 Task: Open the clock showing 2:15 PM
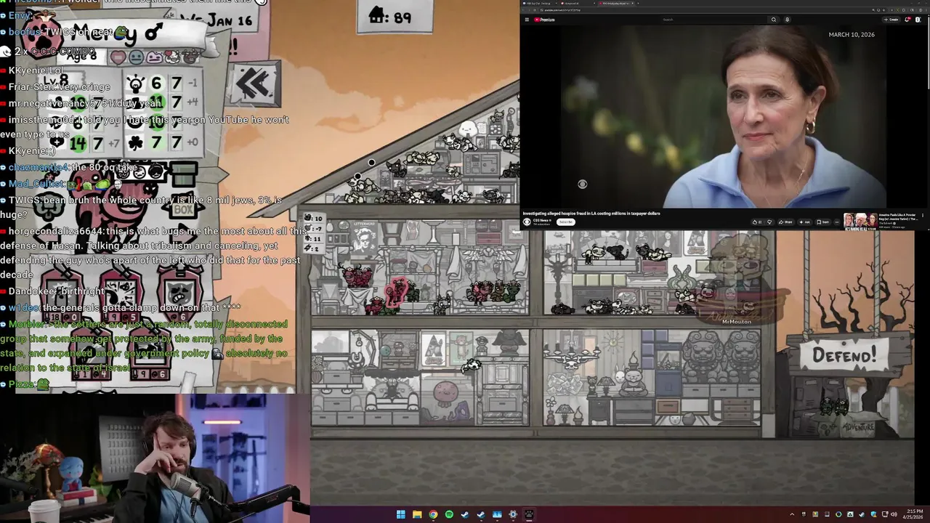click(914, 514)
